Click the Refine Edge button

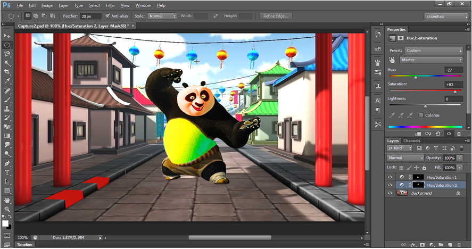pyautogui.click(x=276, y=16)
